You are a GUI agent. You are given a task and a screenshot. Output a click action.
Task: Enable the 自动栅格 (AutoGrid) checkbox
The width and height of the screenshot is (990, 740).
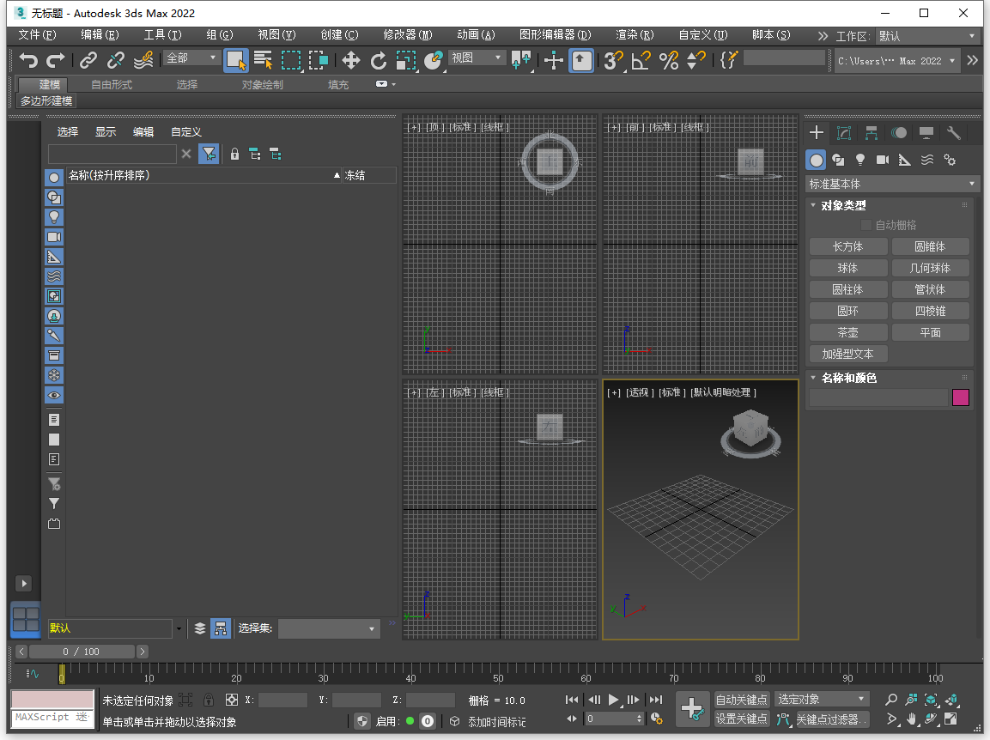866,225
